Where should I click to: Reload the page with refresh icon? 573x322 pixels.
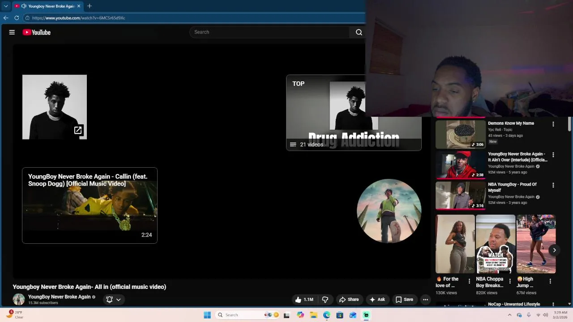coord(17,18)
